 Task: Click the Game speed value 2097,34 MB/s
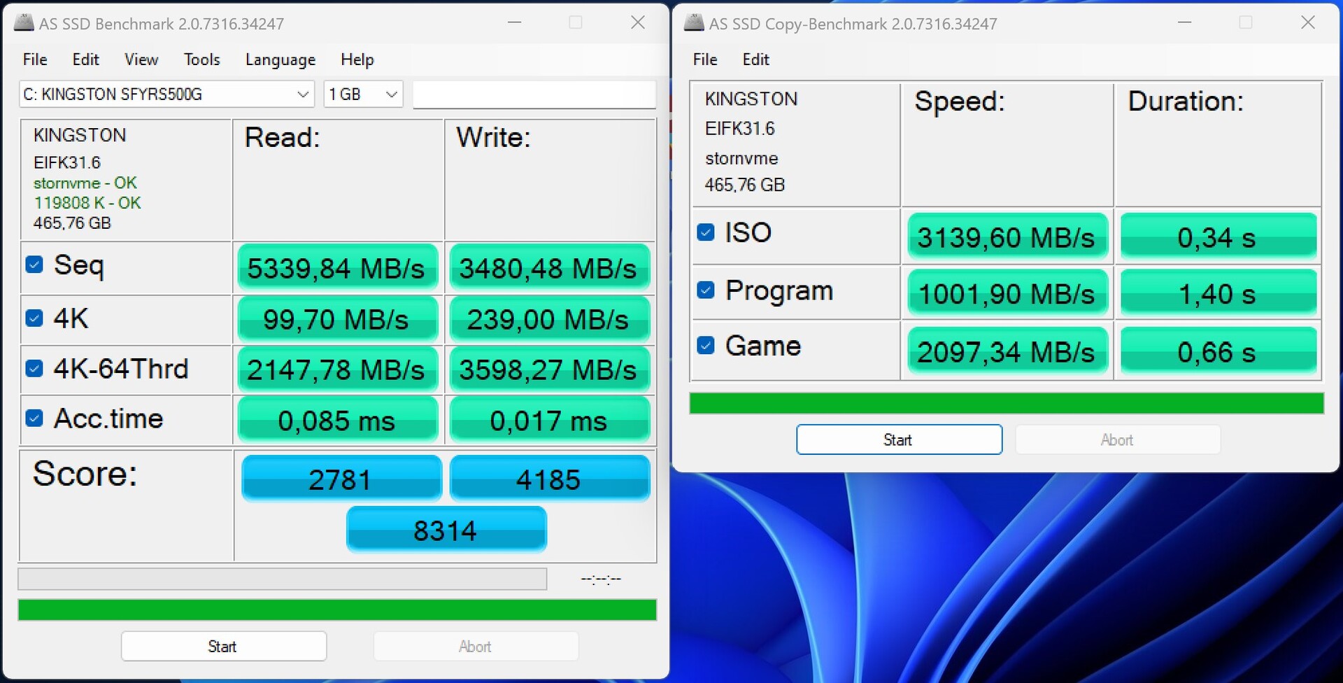[1007, 350]
